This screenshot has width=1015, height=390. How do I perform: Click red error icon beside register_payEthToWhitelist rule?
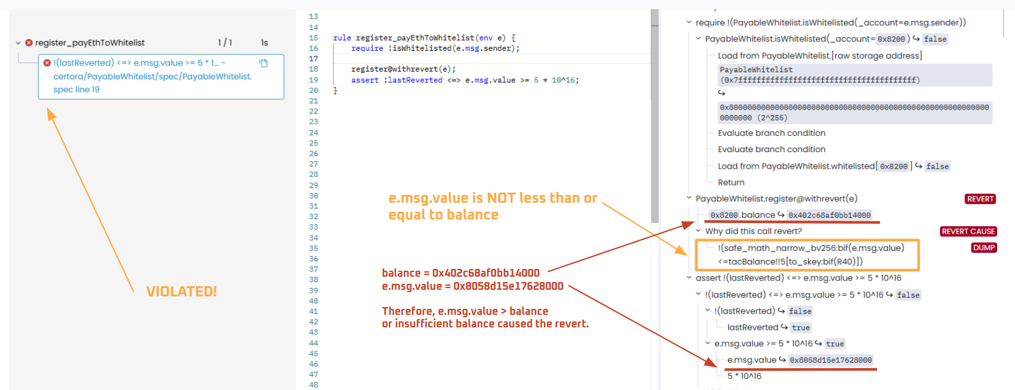point(29,43)
